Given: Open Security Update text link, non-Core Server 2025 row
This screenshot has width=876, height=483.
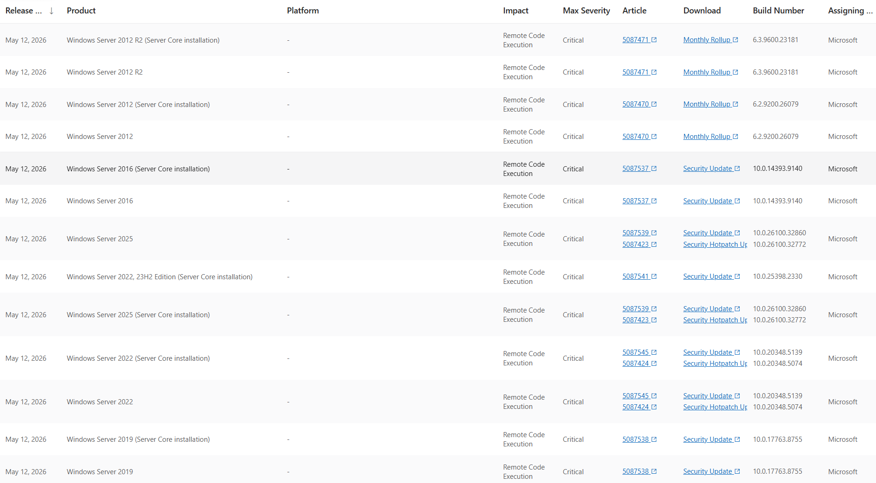Looking at the screenshot, I should (x=708, y=233).
